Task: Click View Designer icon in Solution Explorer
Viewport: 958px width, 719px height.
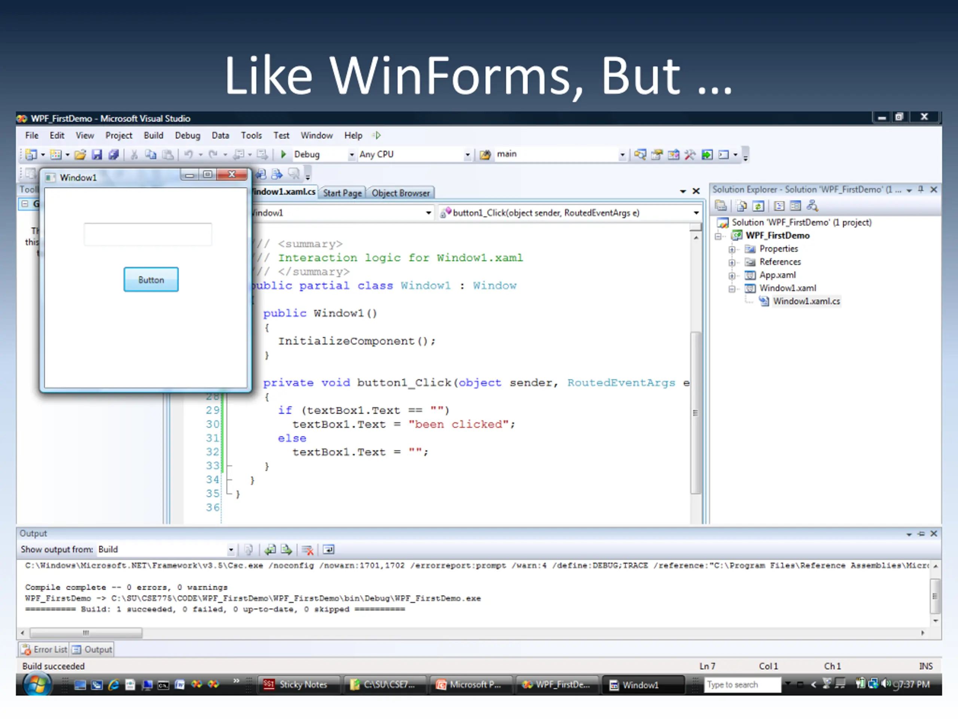Action: [x=795, y=206]
